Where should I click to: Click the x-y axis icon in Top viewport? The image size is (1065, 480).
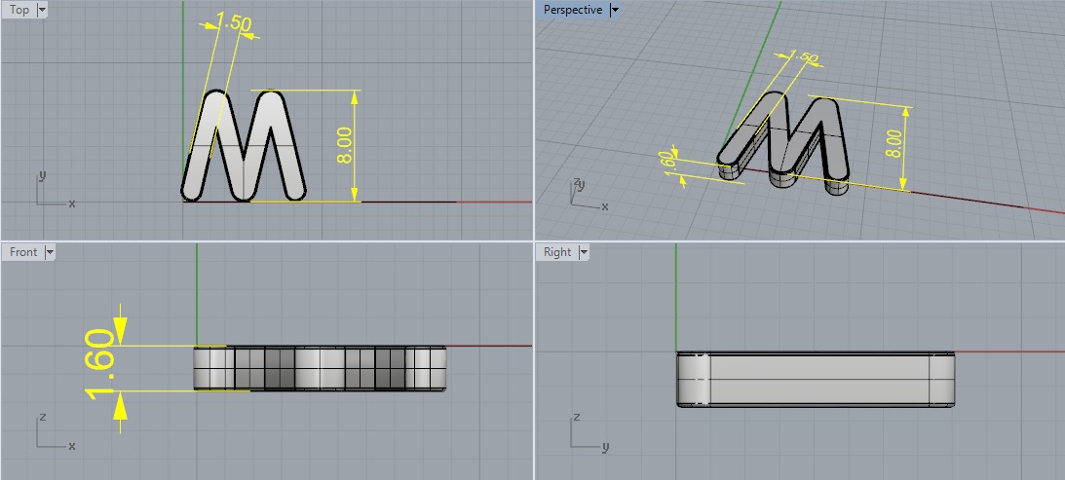coord(55,190)
